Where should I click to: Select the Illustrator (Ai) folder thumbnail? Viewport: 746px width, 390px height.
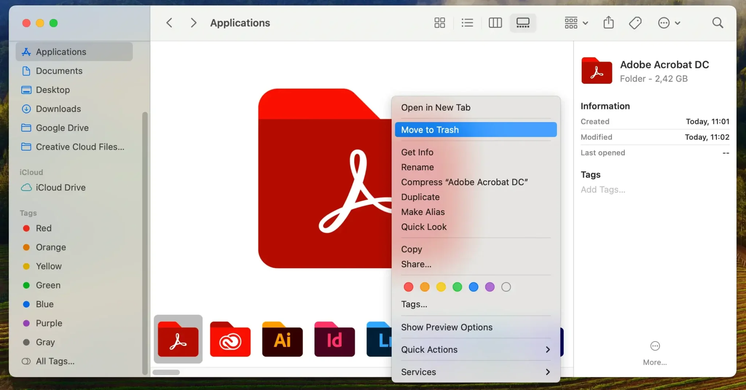tap(282, 339)
